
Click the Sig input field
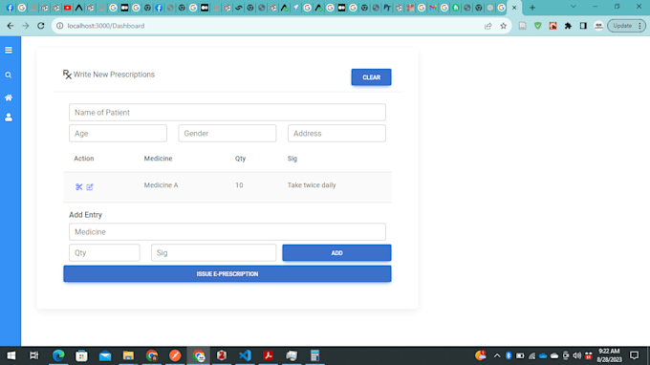pos(213,252)
